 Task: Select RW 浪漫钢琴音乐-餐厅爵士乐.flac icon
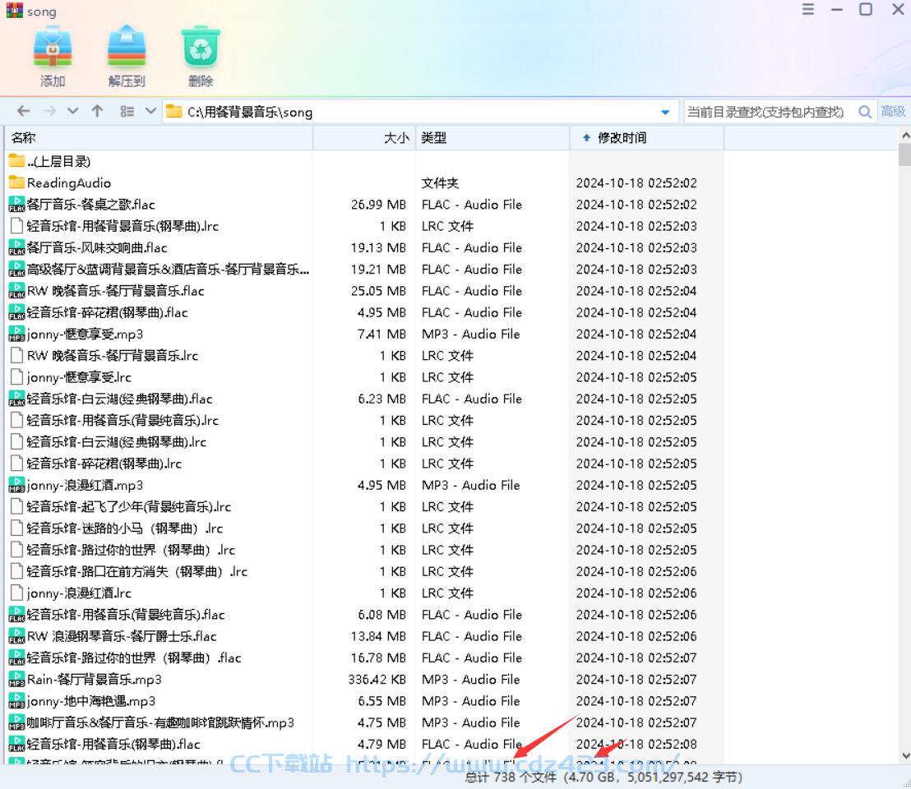click(x=16, y=636)
